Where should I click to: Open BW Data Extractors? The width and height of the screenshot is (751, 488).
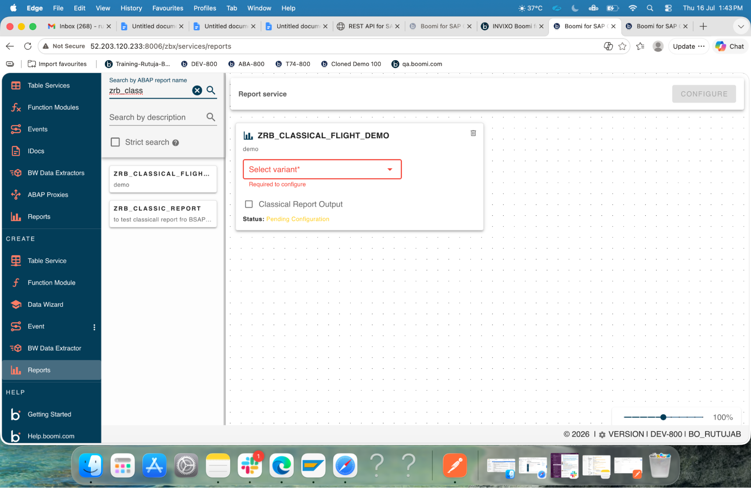click(x=56, y=173)
